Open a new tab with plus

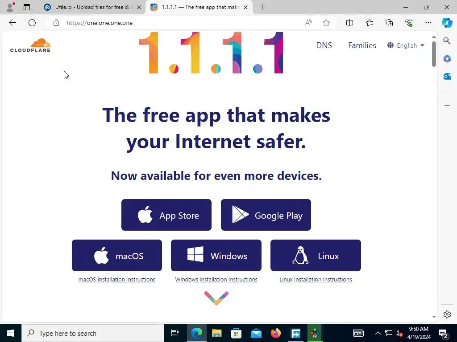pos(262,7)
